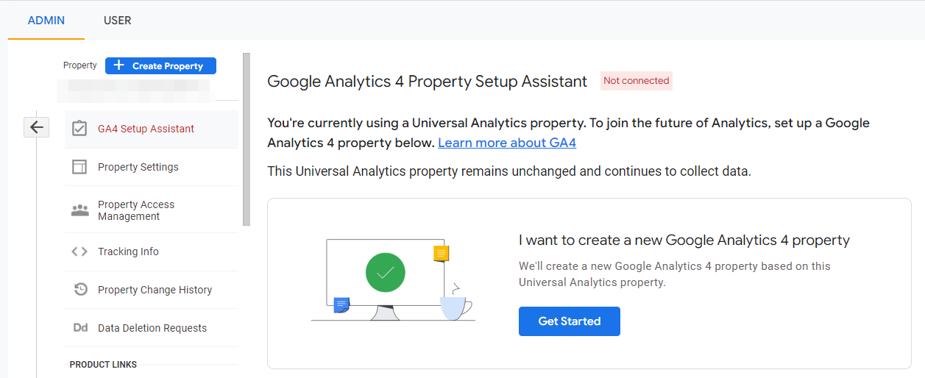This screenshot has height=378, width=925.
Task: Click the Data Deletion Requests Dd icon
Action: coord(80,328)
